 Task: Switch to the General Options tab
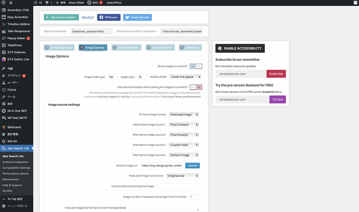(59, 48)
